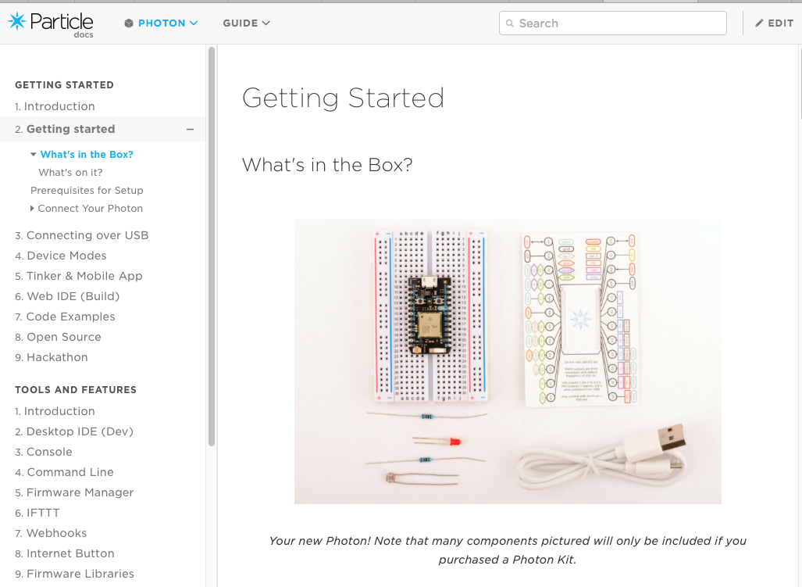Click the sidebar vertical scrollbar

(x=212, y=246)
